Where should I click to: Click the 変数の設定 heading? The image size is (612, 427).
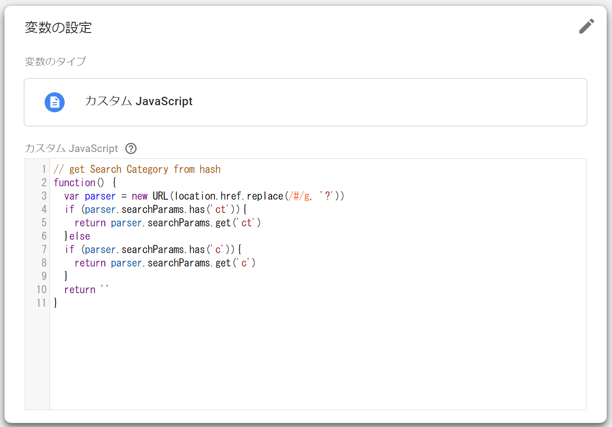pos(58,28)
